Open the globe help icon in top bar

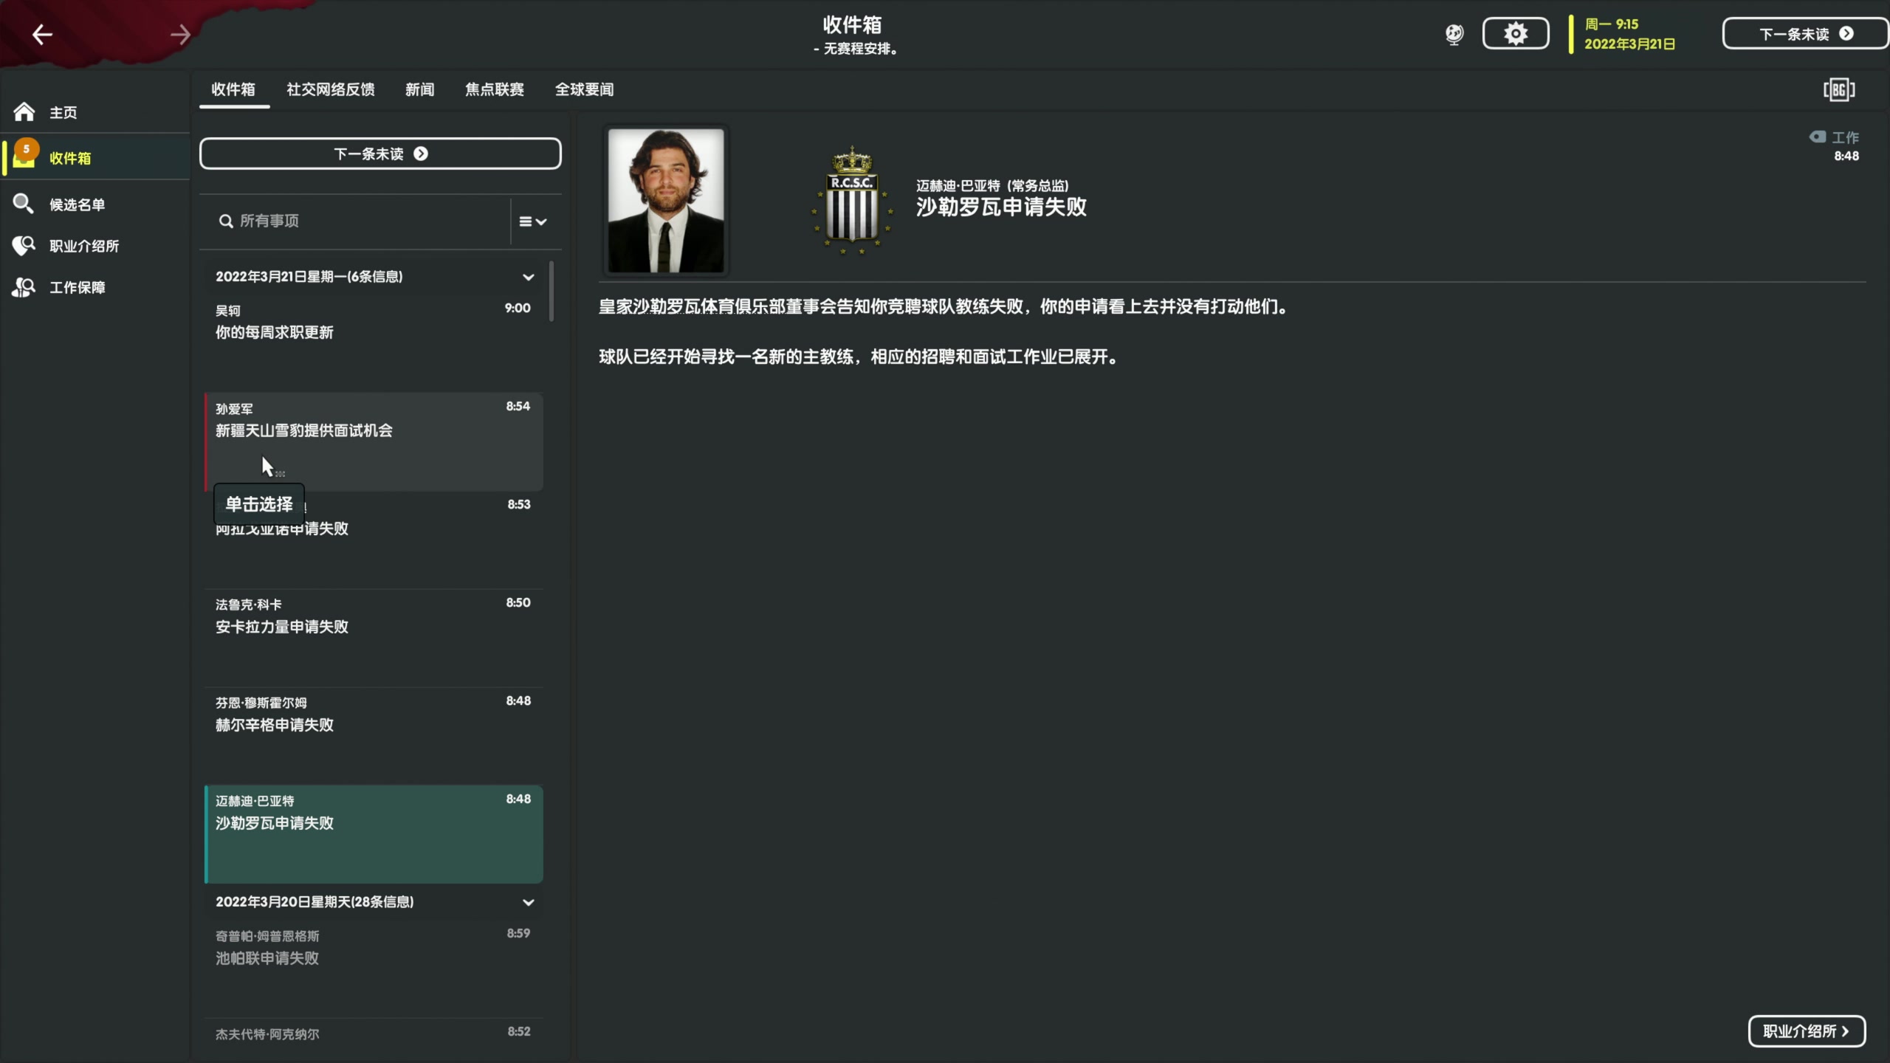pos(1454,34)
